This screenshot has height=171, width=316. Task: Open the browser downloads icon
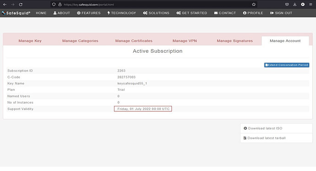(294, 5)
